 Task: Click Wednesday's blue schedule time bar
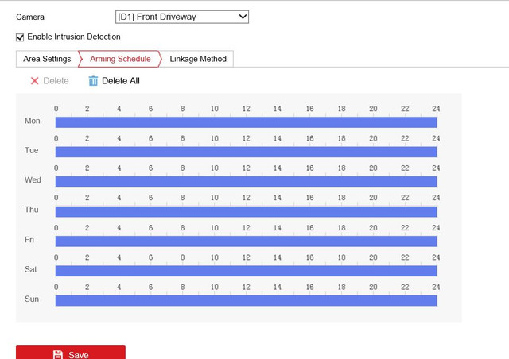(246, 181)
